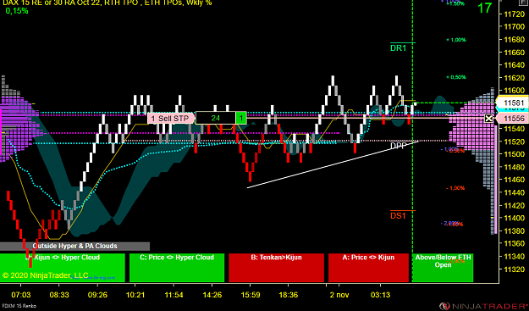Click the 14:26 time axis label
The width and height of the screenshot is (529, 311).
[212, 295]
